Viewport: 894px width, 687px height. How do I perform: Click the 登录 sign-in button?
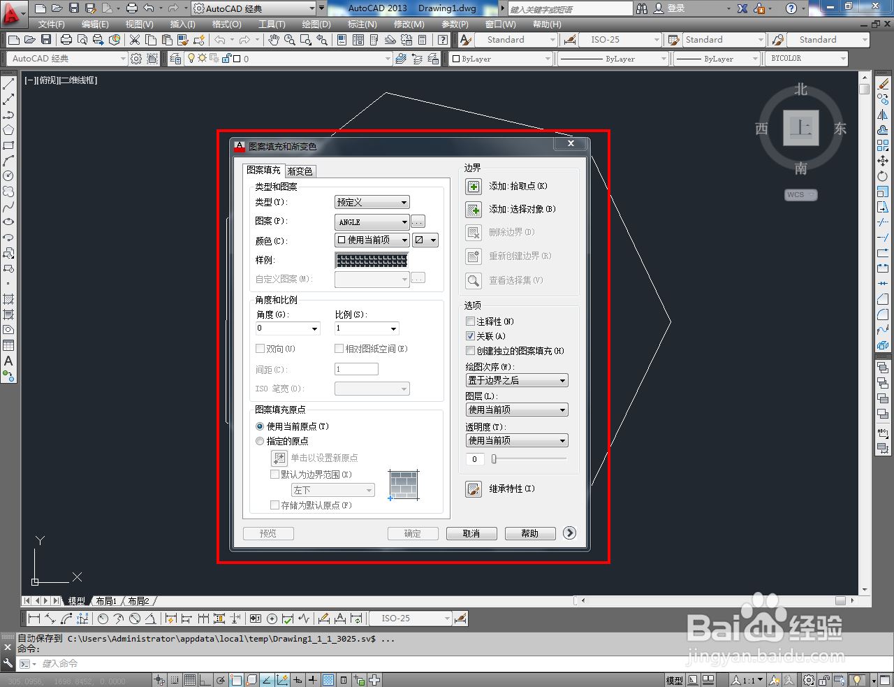[670, 8]
